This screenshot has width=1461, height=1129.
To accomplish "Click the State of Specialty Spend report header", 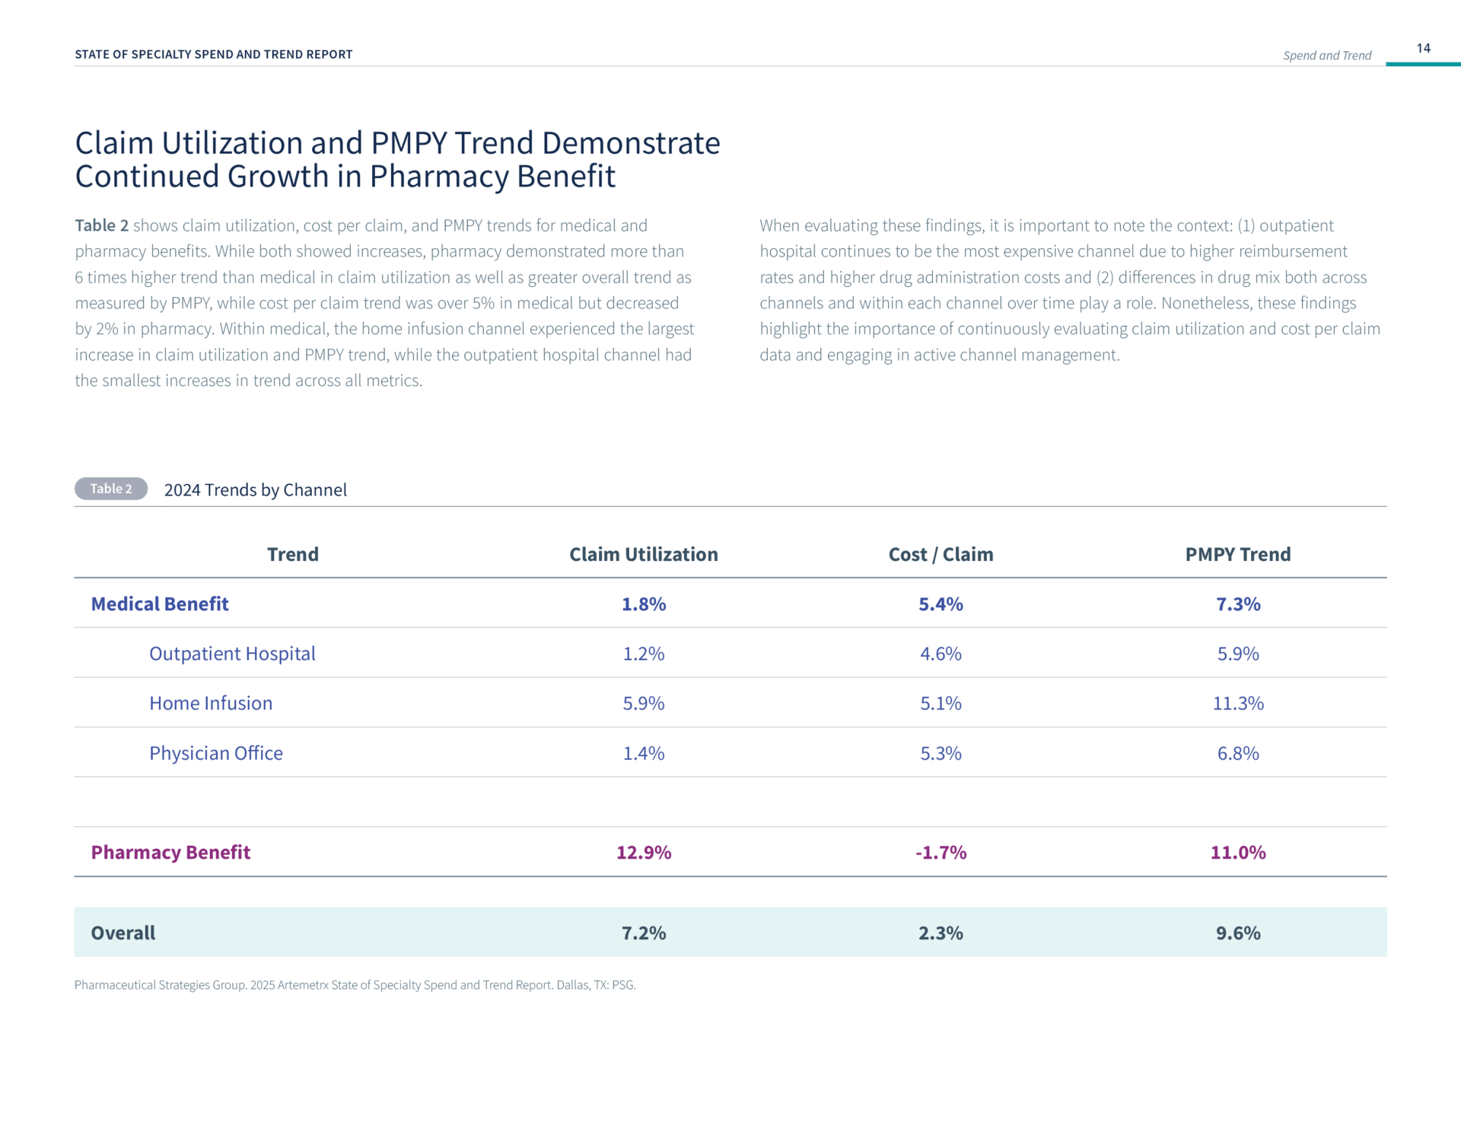I will [214, 55].
